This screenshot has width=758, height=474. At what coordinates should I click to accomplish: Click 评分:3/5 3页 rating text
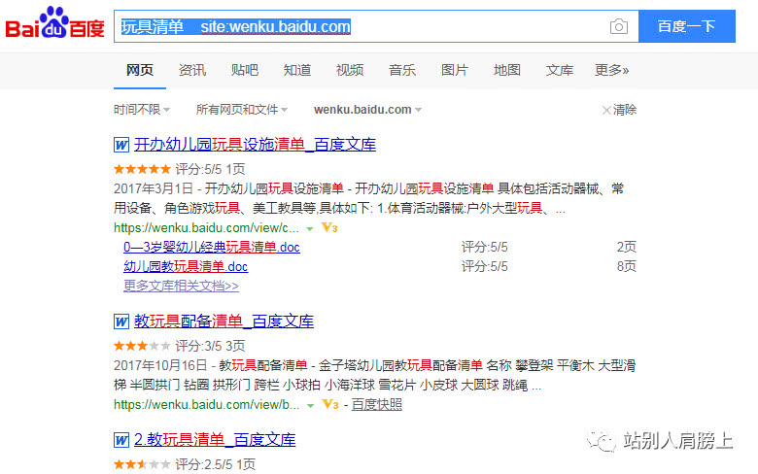pyautogui.click(x=210, y=346)
